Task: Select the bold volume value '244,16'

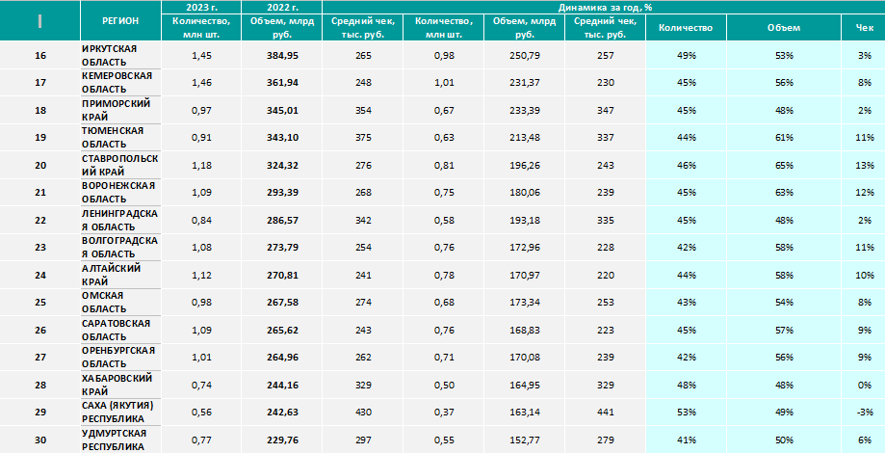Action: click(283, 385)
